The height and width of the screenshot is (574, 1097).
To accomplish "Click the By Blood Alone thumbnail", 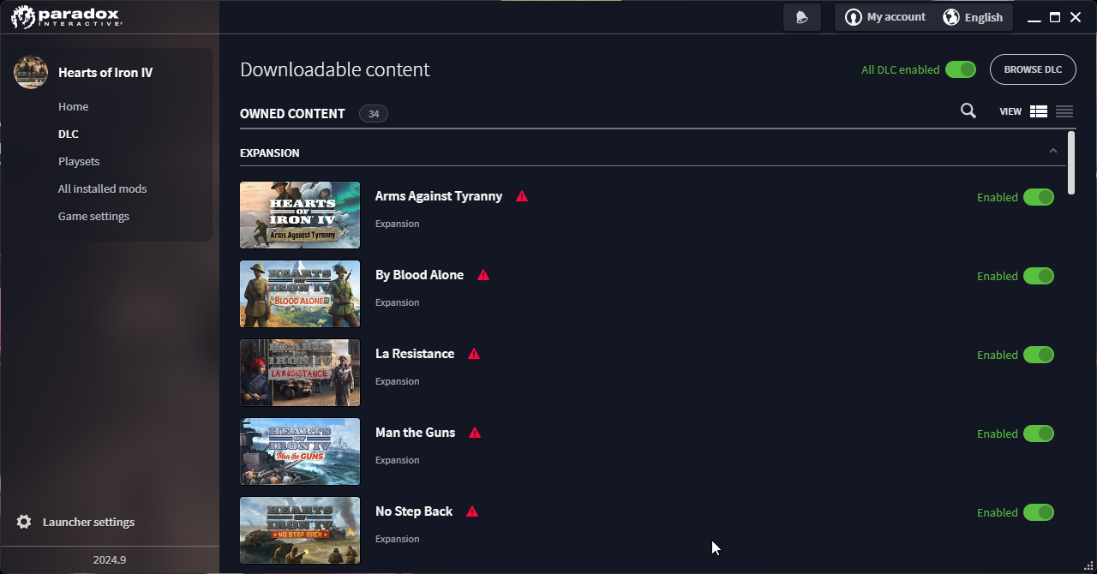I will click(300, 294).
